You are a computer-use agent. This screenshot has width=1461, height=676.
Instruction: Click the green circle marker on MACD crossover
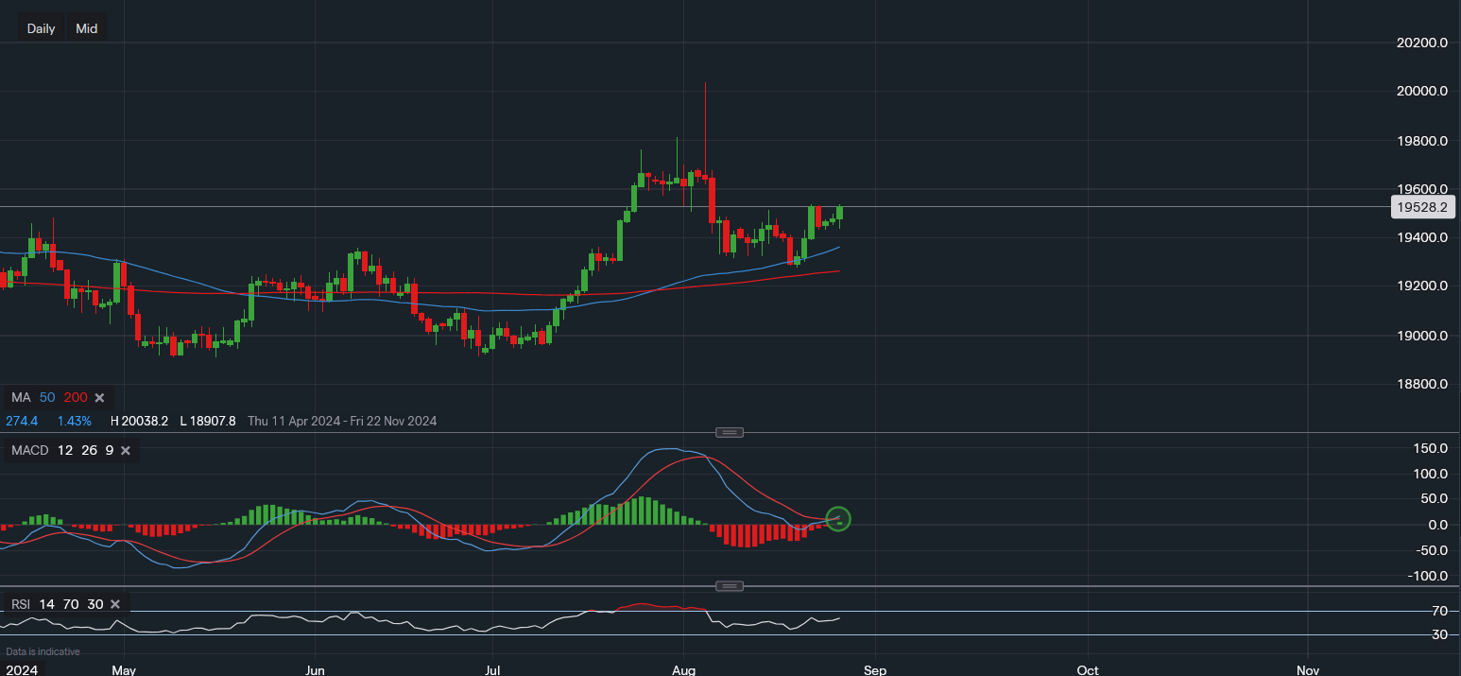[x=838, y=518]
